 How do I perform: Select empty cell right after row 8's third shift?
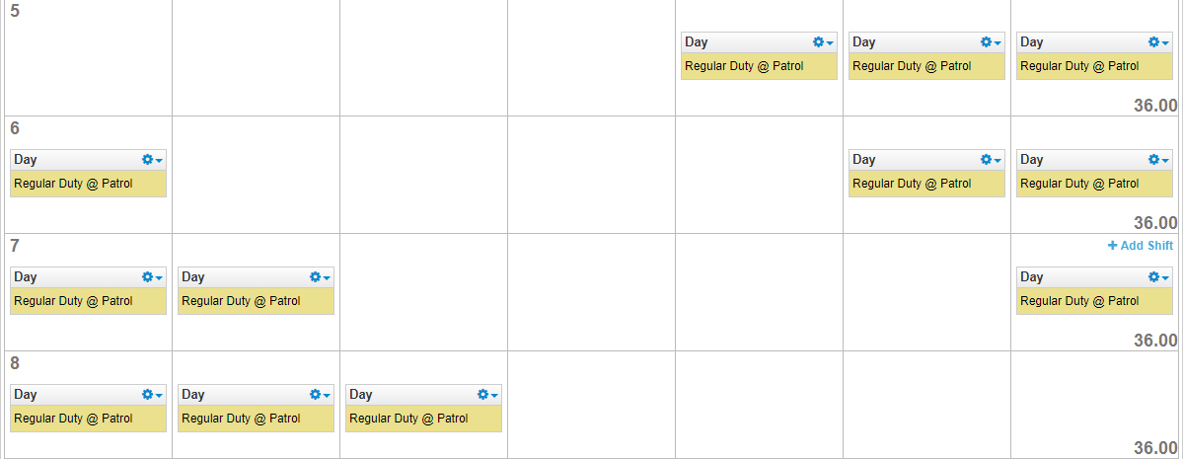(x=592, y=405)
